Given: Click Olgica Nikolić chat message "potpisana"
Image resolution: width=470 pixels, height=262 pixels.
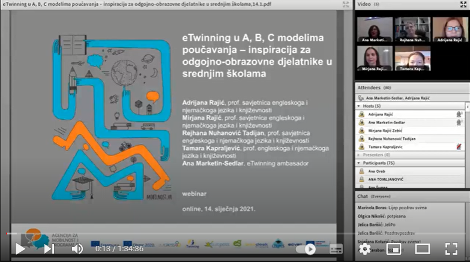Looking at the screenshot, I should point(381,216).
